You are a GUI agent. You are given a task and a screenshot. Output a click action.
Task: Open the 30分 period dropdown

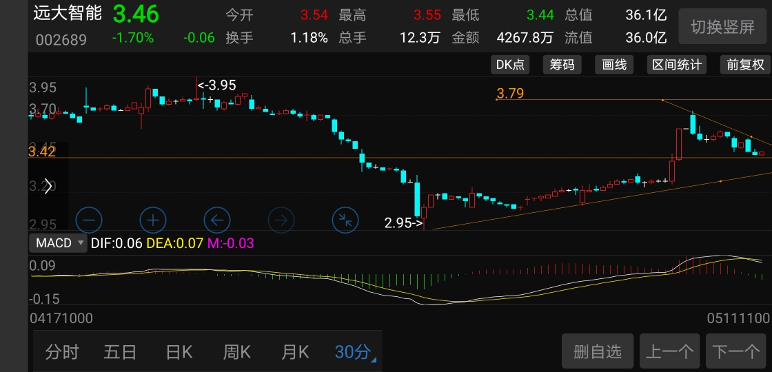click(354, 352)
